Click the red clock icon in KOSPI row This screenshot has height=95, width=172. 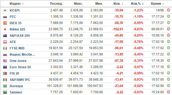point(168,10)
